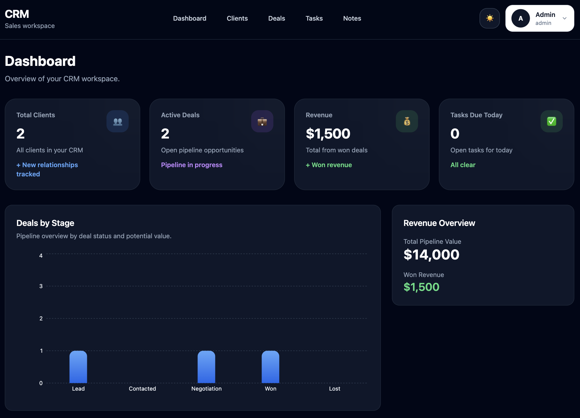Expand the Admin account dropdown chevron

[565, 18]
